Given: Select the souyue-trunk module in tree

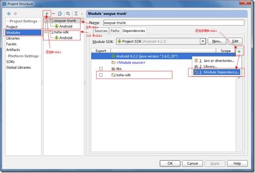Looking at the screenshot, I should click(63, 21).
